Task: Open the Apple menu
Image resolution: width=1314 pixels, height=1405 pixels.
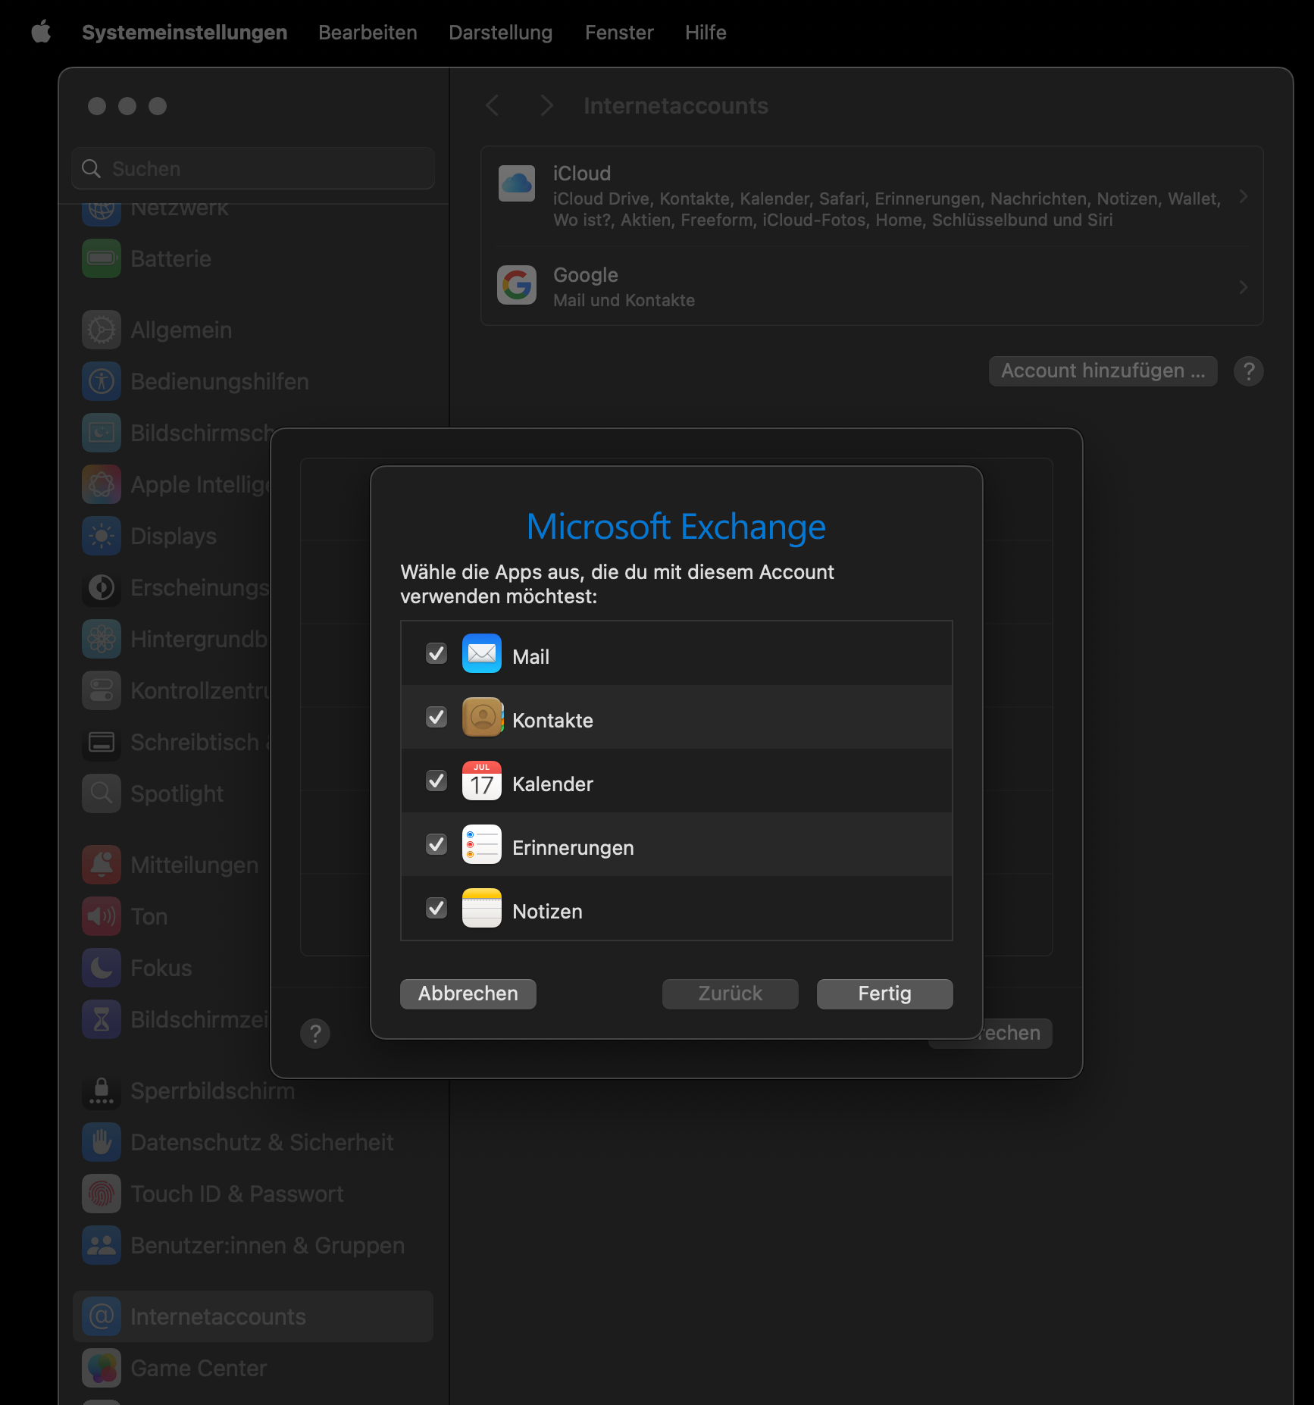Action: tap(41, 32)
